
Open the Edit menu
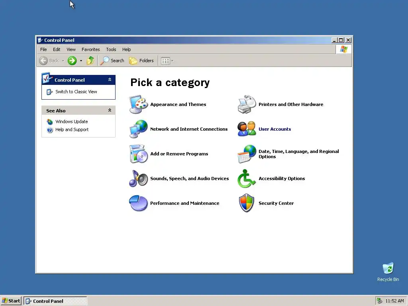(57, 49)
